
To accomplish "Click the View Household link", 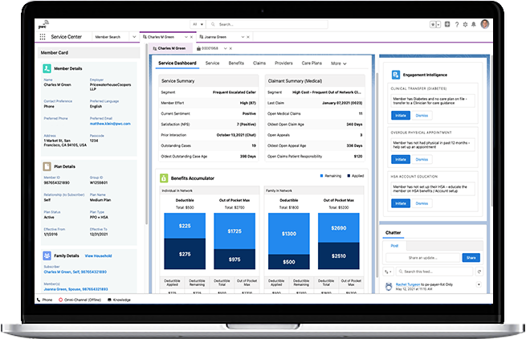I will [x=98, y=255].
